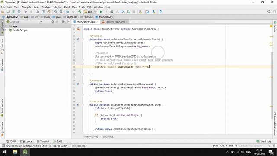The height and width of the screenshot is (156, 277).
Task: Open the AVD Manager icon
Action: (x=140, y=12)
